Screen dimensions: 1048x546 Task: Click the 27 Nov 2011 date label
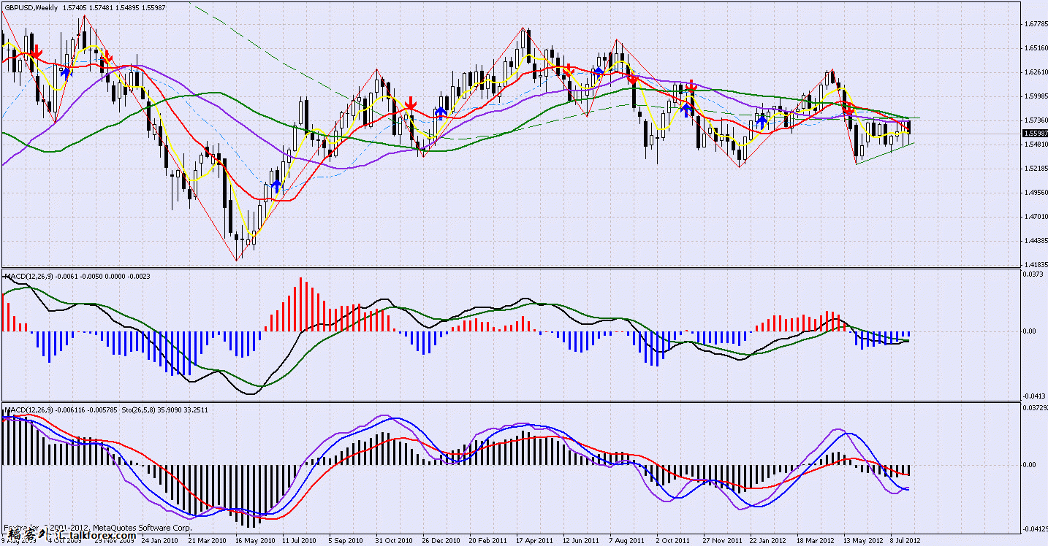click(721, 540)
